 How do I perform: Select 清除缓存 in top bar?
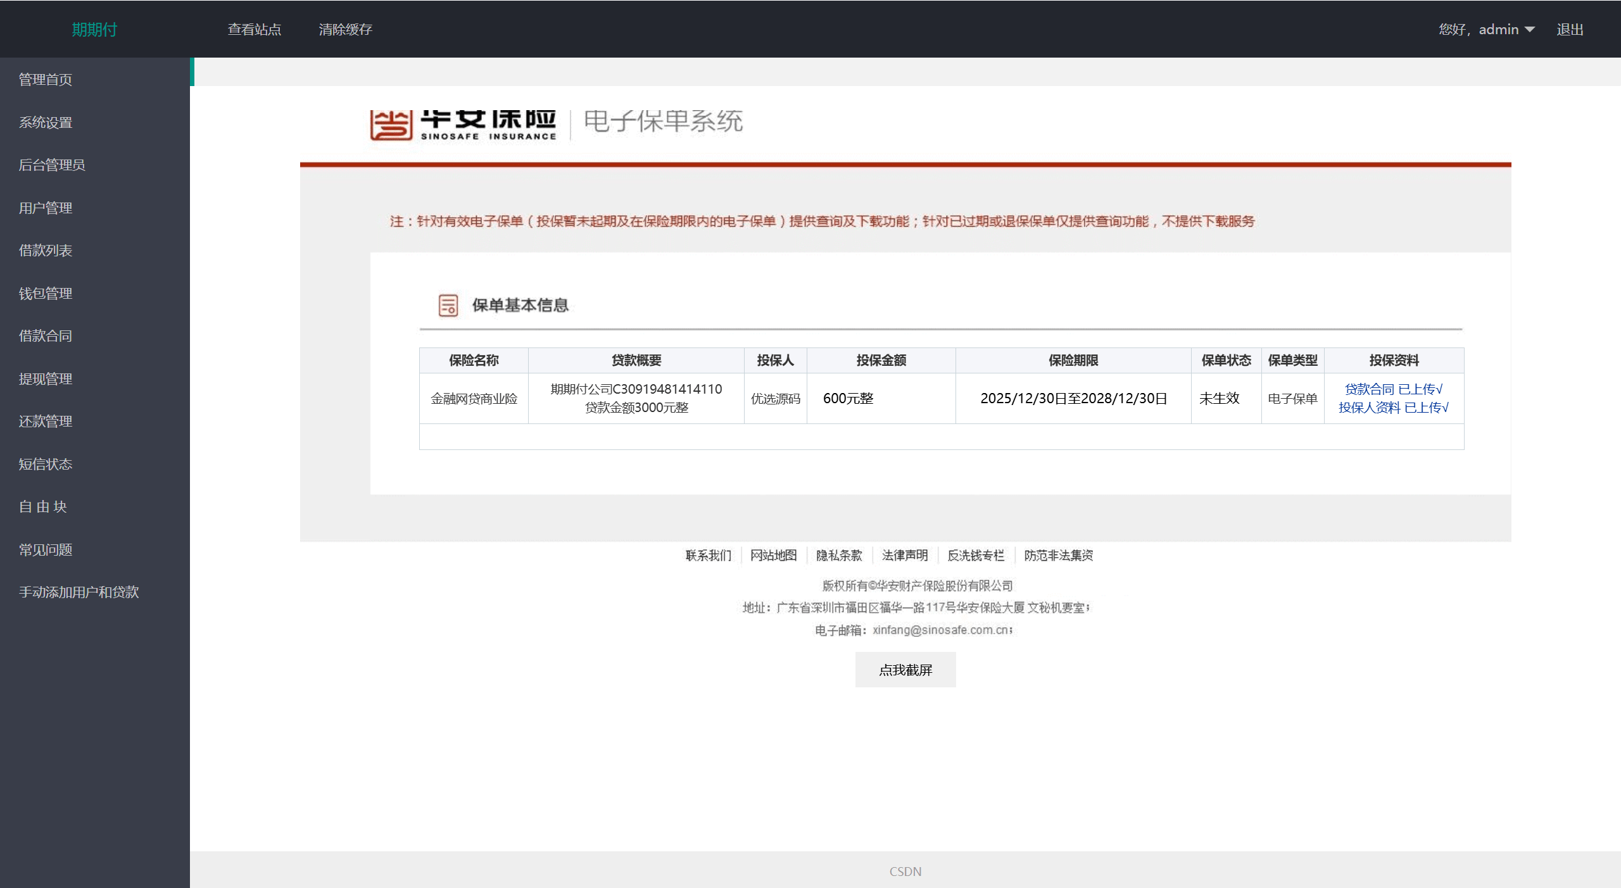[x=345, y=30]
